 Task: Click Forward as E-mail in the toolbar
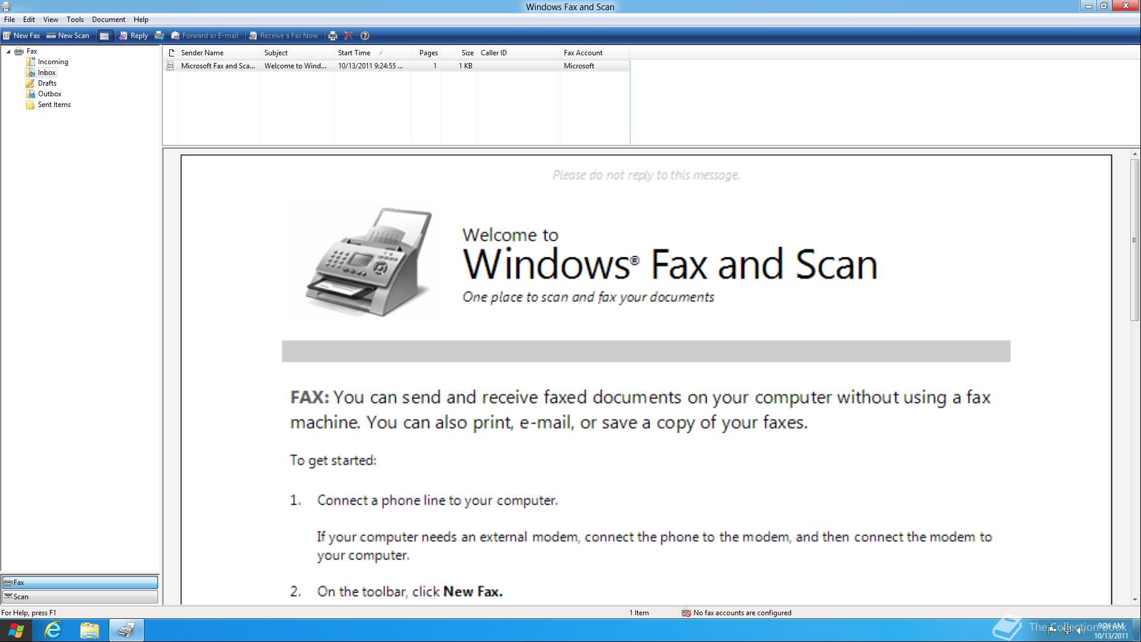(204, 36)
